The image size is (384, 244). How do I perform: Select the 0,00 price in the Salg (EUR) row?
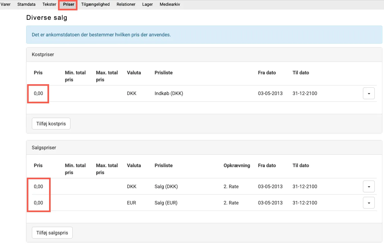(38, 203)
